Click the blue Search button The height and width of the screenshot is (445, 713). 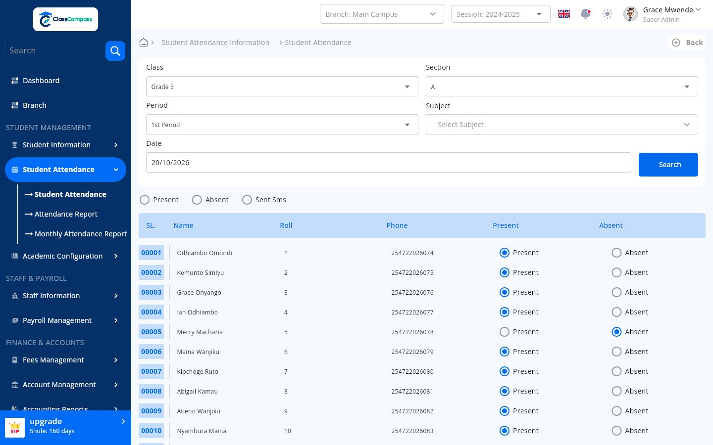click(668, 165)
